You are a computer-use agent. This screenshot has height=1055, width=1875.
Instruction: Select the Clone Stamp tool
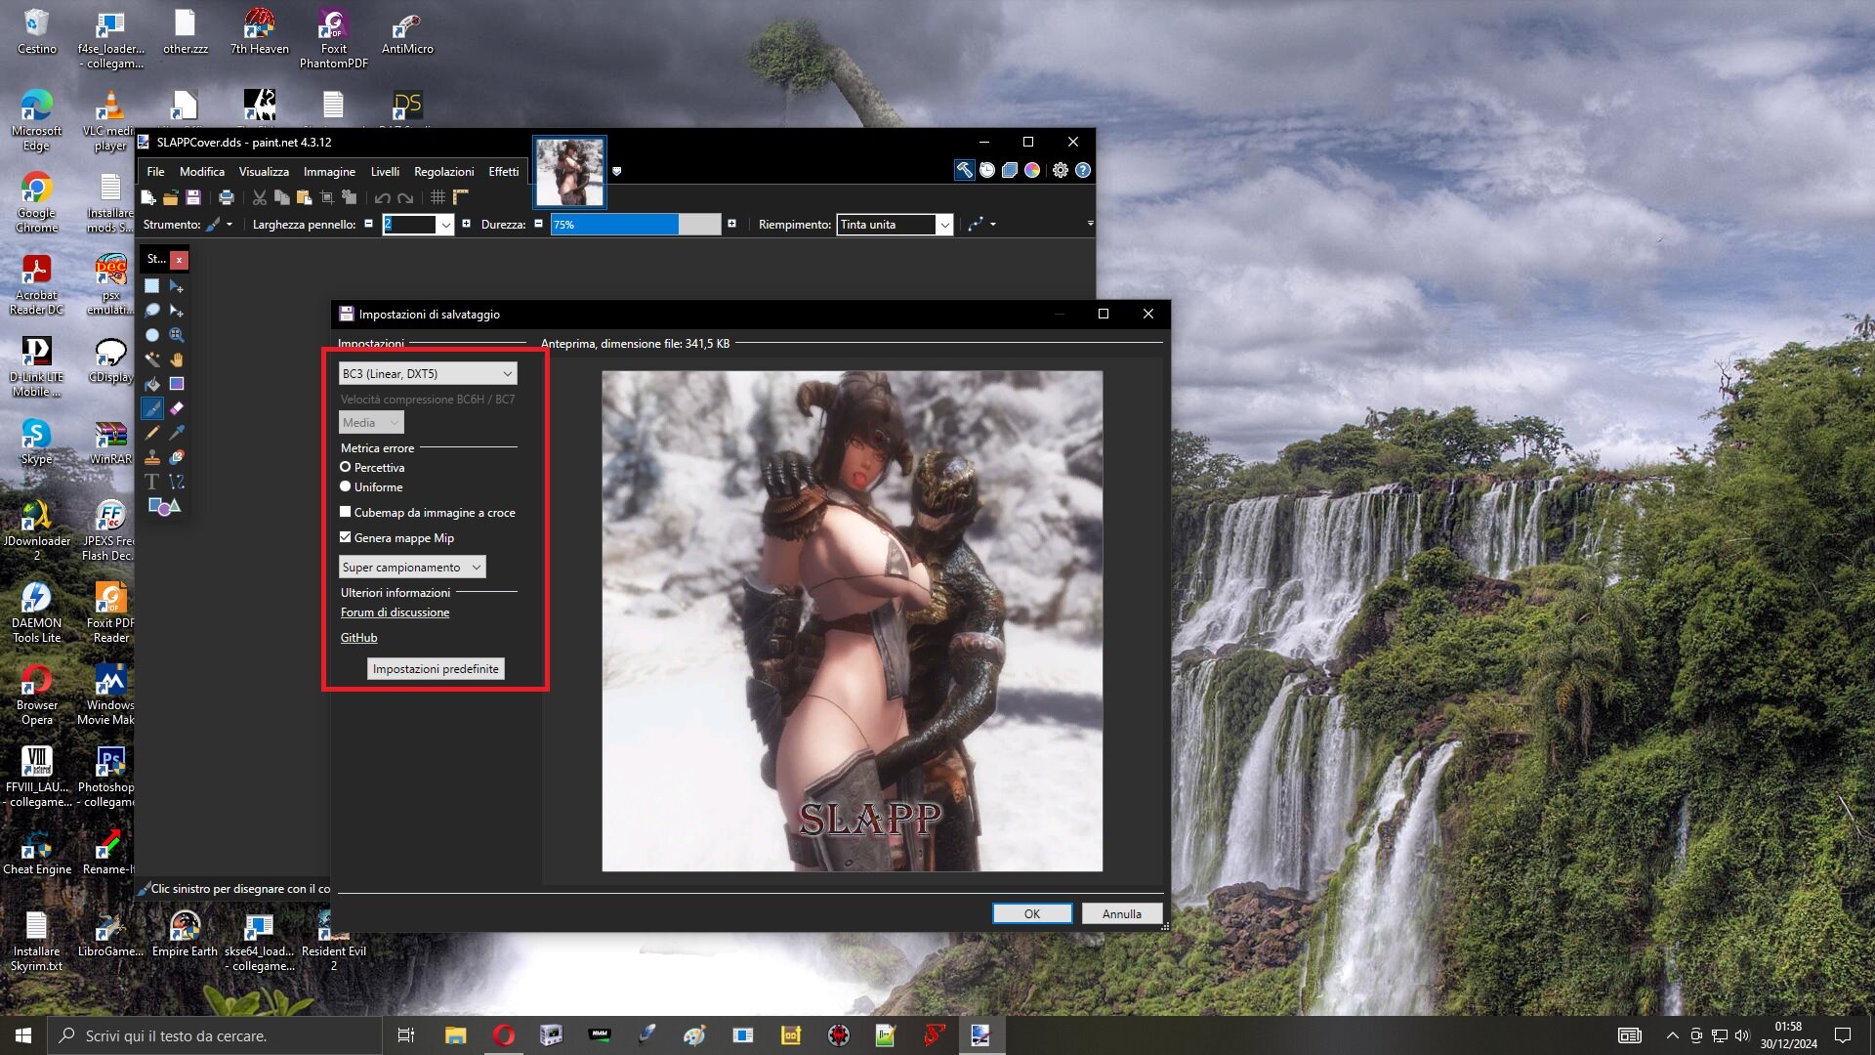(151, 457)
